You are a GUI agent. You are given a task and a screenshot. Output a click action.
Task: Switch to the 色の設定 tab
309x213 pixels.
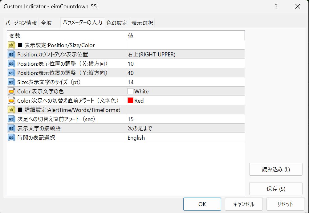click(x=117, y=23)
